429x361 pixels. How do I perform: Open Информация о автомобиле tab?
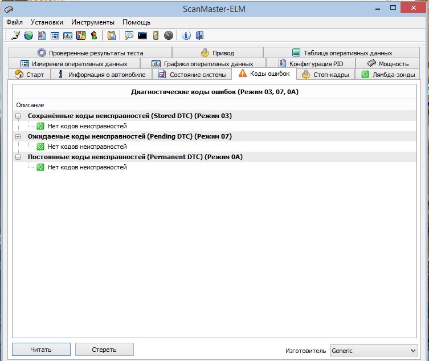pyautogui.click(x=101, y=74)
